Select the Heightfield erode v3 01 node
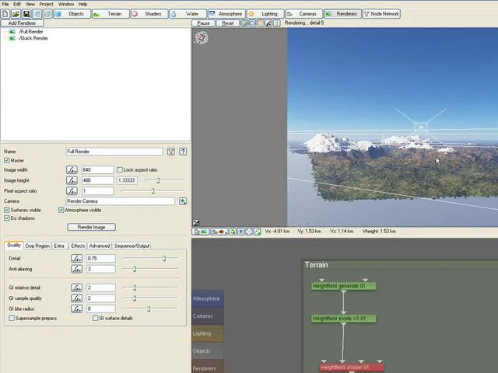Screen dimensions: 498x373 click(343, 319)
